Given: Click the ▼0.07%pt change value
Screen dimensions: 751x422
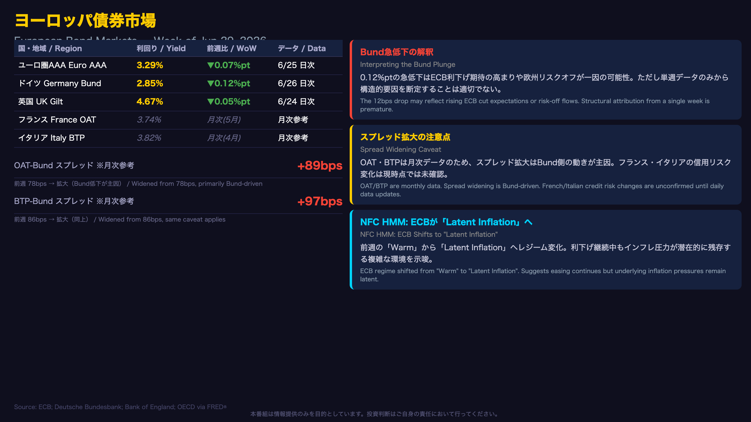Looking at the screenshot, I should [x=229, y=65].
